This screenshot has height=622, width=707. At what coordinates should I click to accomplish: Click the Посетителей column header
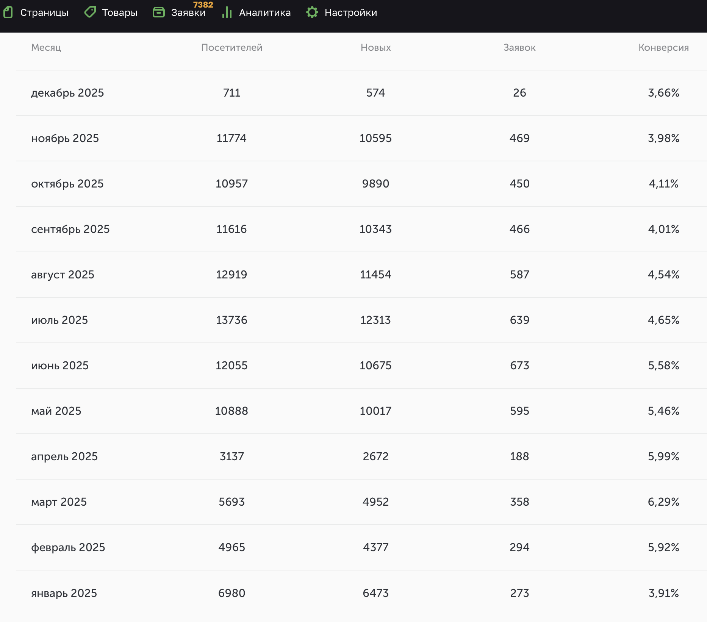[231, 47]
